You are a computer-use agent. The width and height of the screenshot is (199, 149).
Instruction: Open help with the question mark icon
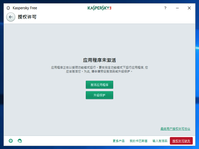click(x=165, y=8)
